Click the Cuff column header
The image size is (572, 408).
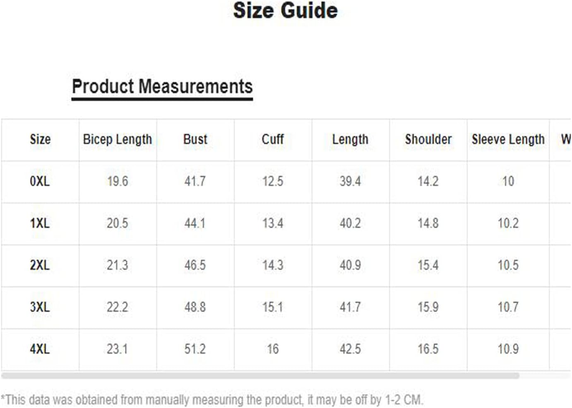273,139
